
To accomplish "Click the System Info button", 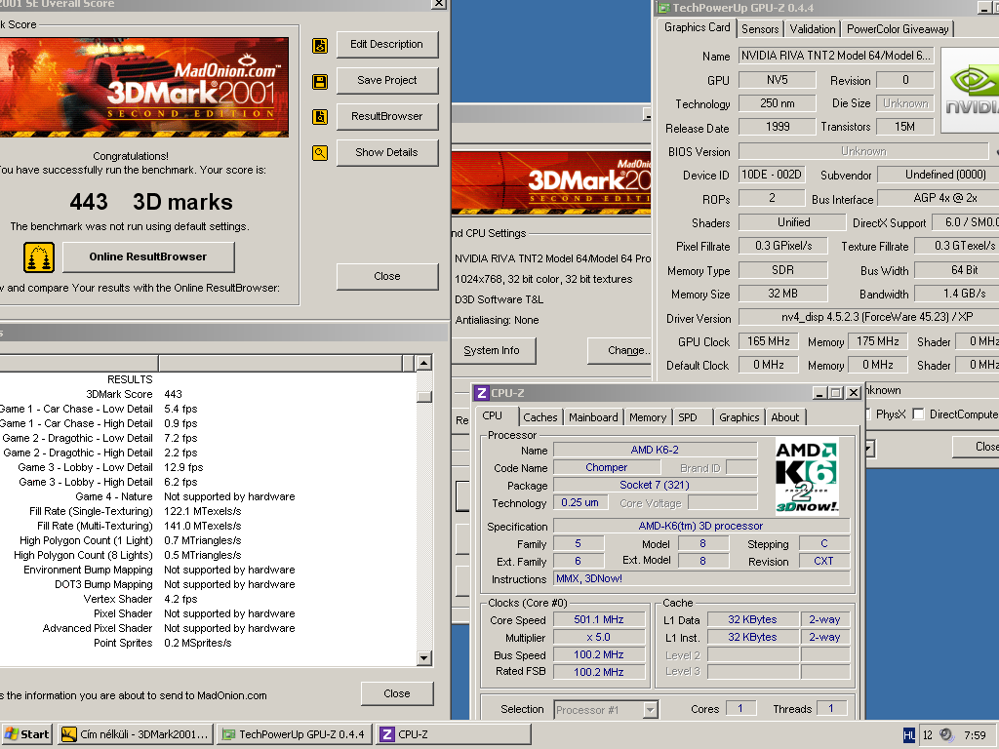I will pos(492,350).
